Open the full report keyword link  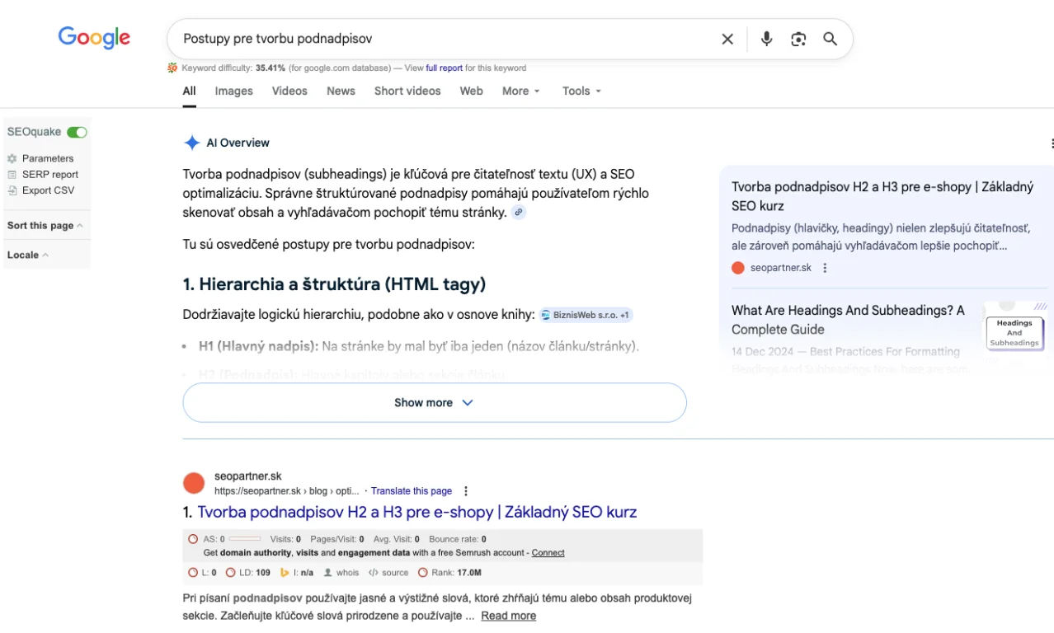point(444,68)
